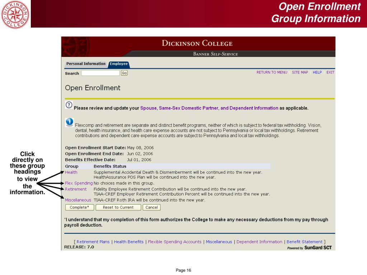This screenshot has width=367, height=275.
Task: Click the Dickinson College seal logo
Action: [15, 14]
